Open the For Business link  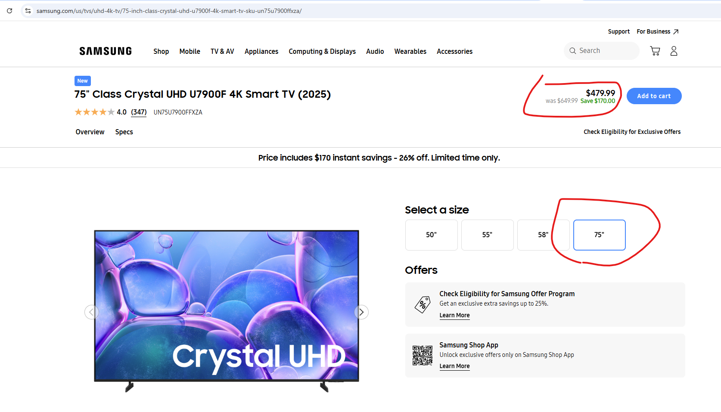pyautogui.click(x=658, y=32)
